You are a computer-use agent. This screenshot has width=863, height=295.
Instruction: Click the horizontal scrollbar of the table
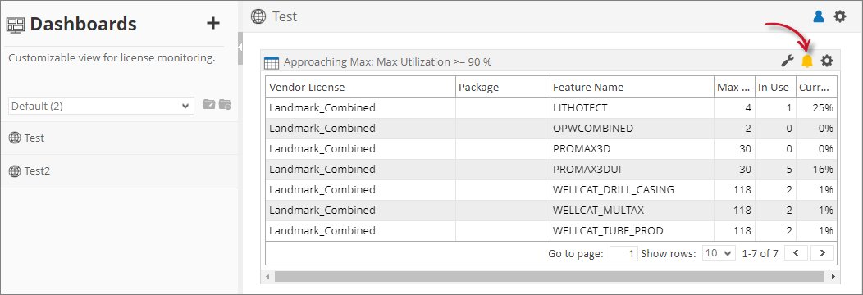[549, 276]
